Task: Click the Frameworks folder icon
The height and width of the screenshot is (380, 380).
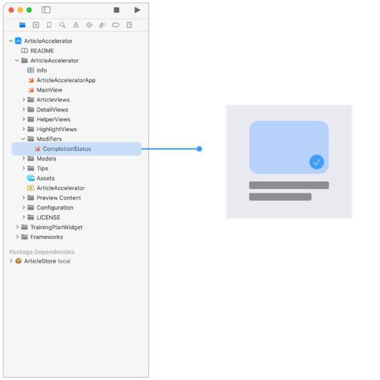Action: [x=24, y=237]
